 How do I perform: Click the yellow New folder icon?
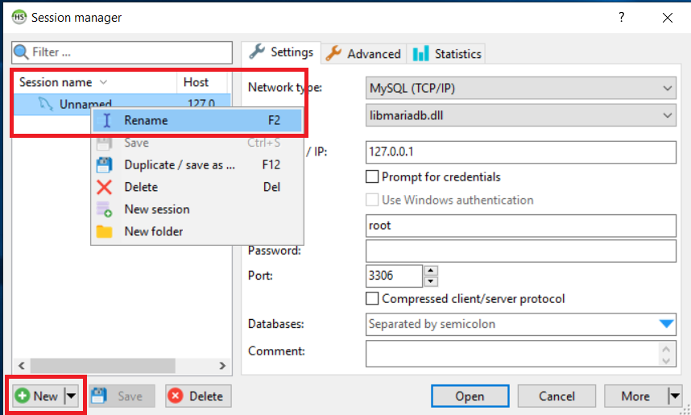tap(105, 231)
